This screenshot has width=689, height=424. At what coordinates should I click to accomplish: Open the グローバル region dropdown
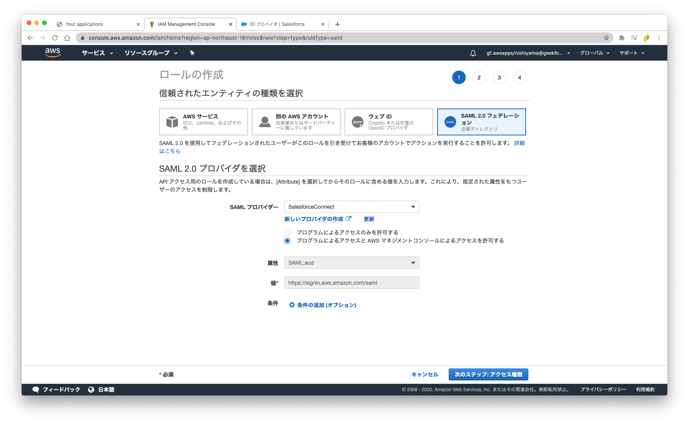[595, 53]
